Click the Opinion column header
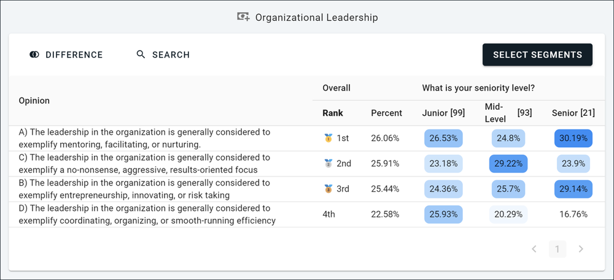The width and height of the screenshot is (614, 280). pos(34,100)
